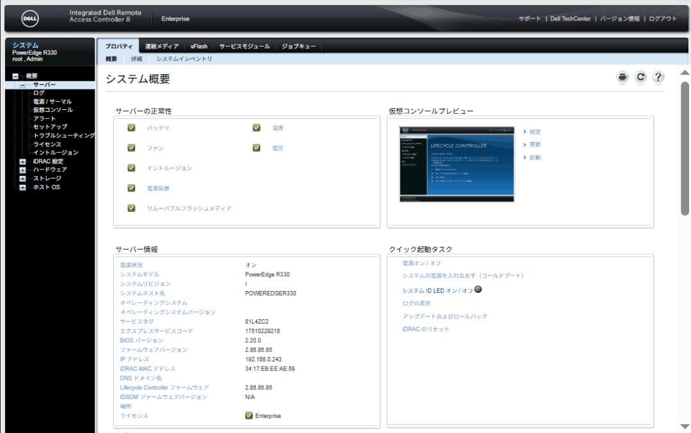The image size is (691, 433).
Task: Click the ファン health status icon
Action: [131, 148]
